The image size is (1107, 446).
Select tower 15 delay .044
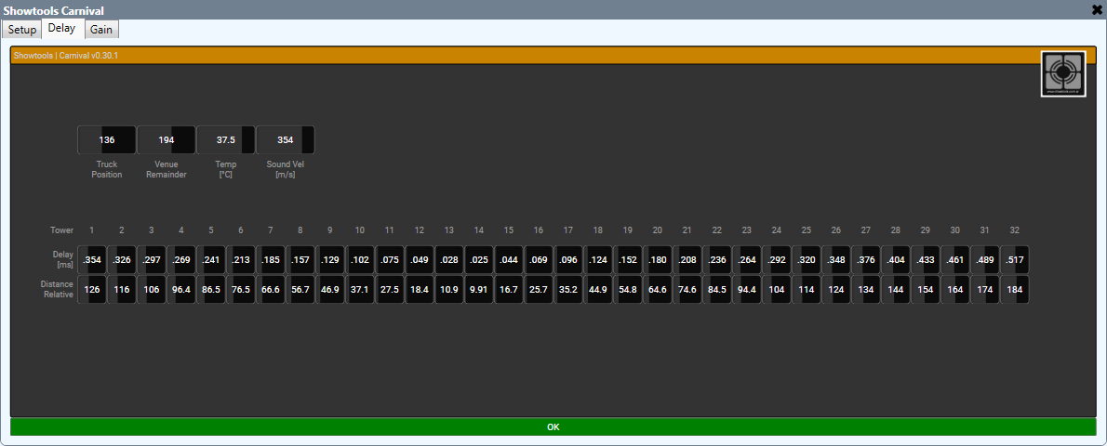click(508, 259)
